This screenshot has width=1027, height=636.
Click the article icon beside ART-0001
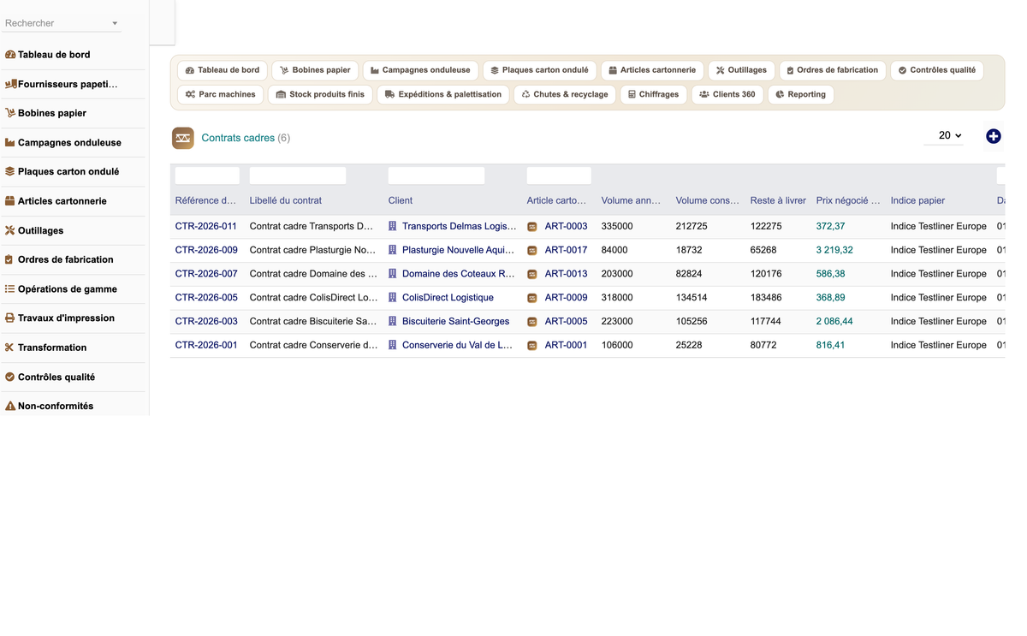(x=532, y=346)
